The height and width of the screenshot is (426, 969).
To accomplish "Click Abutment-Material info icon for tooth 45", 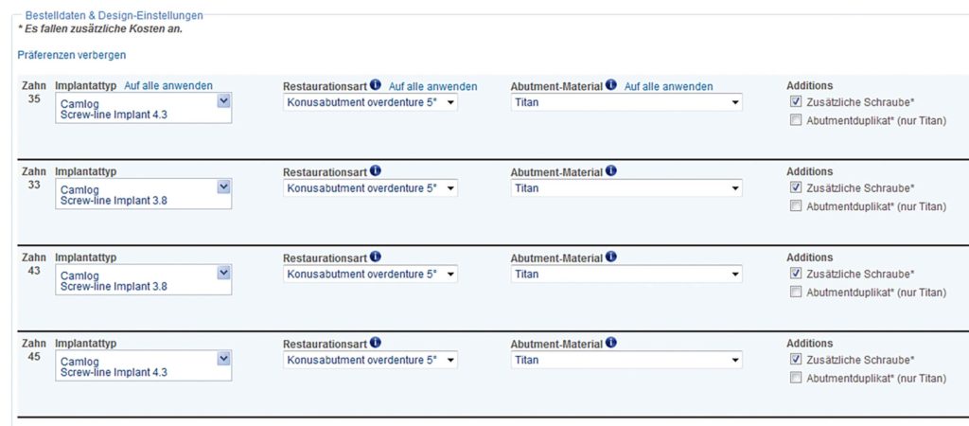I will pyautogui.click(x=611, y=343).
